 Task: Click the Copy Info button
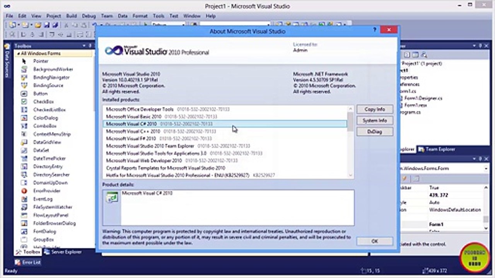point(375,109)
